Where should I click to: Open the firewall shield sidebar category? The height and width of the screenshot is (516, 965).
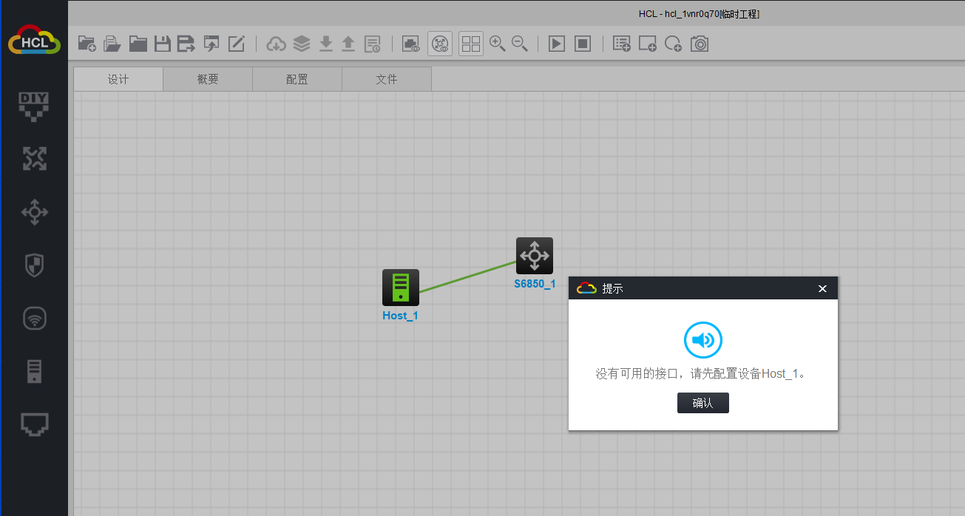pos(35,265)
